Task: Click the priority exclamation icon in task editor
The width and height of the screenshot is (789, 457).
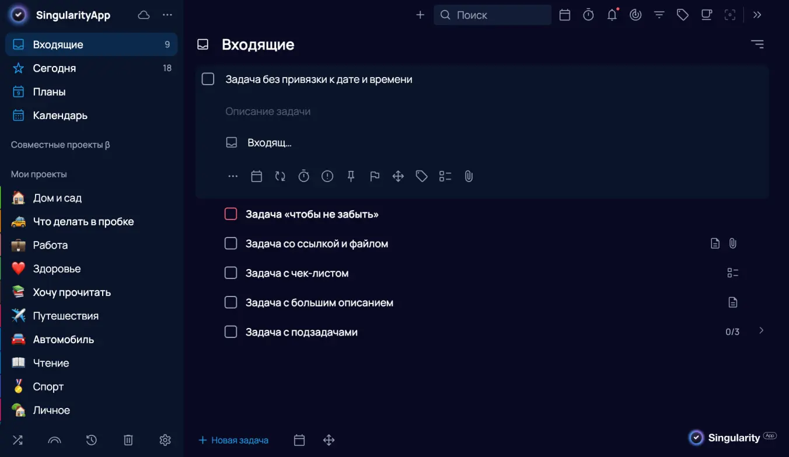Action: click(x=327, y=176)
